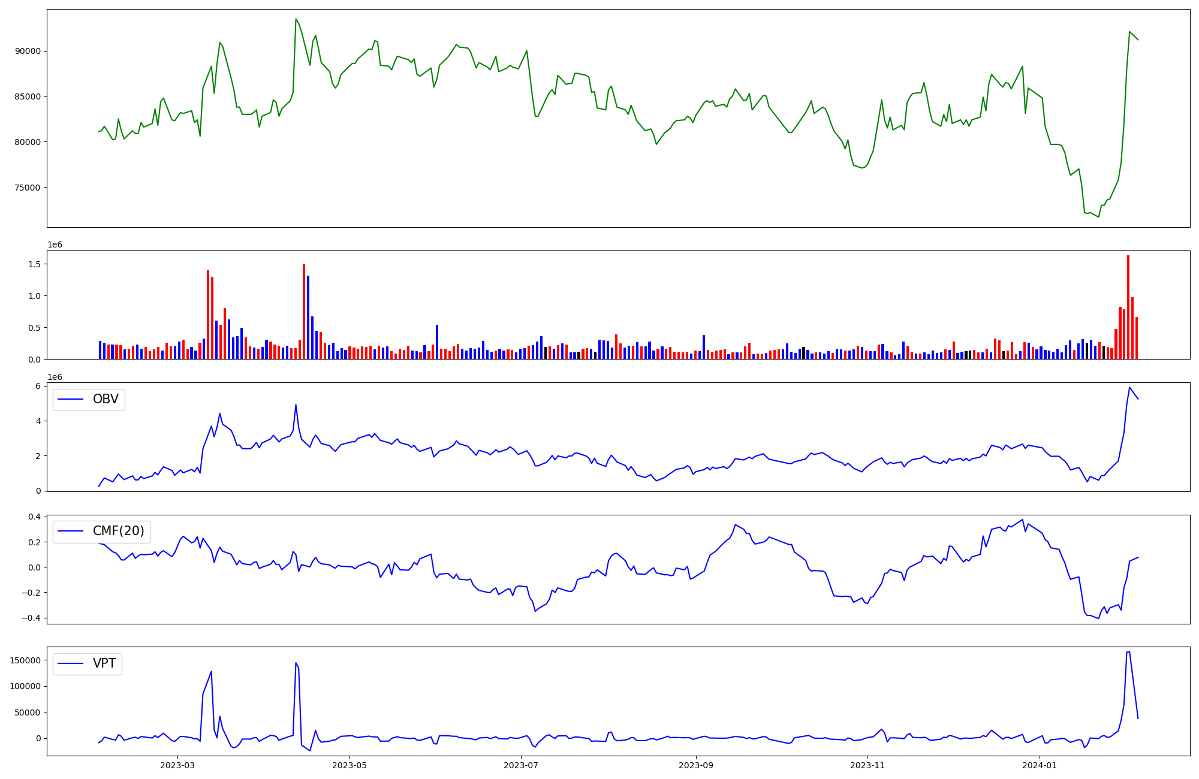The width and height of the screenshot is (1199, 779).
Task: Click the 75000 price axis tick label
Action: pos(28,188)
